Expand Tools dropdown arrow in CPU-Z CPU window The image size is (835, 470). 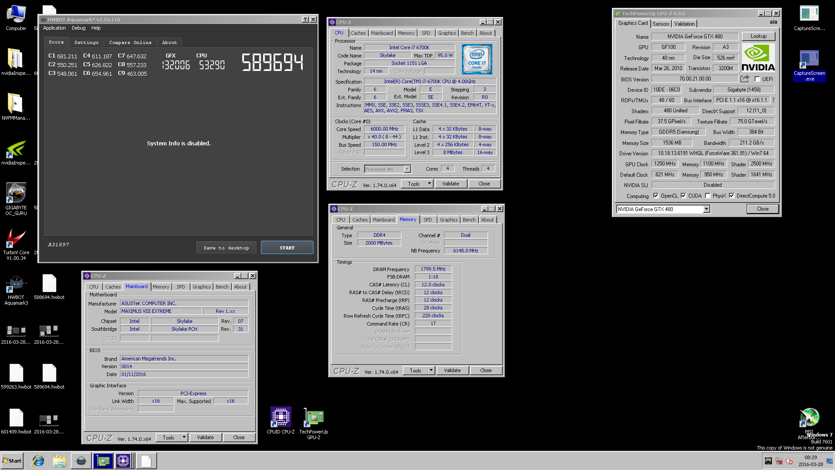(x=429, y=184)
